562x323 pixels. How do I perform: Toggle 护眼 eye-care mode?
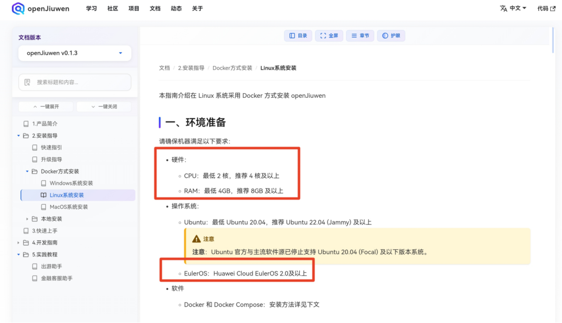[x=391, y=36]
